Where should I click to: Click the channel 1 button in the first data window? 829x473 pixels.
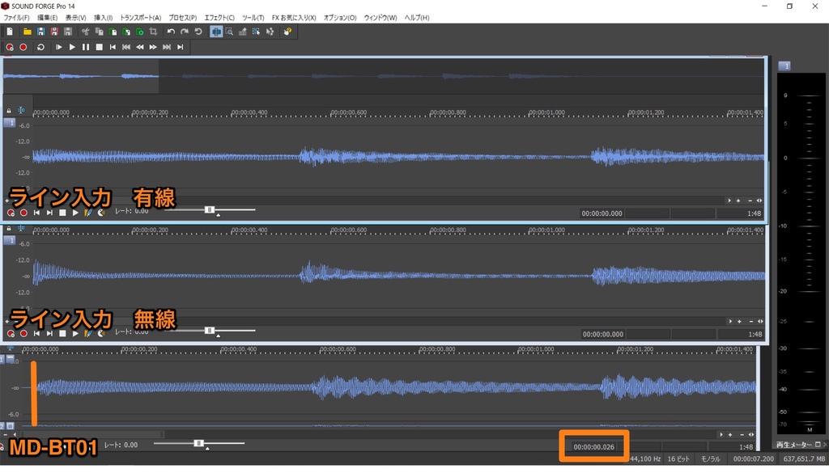10,123
